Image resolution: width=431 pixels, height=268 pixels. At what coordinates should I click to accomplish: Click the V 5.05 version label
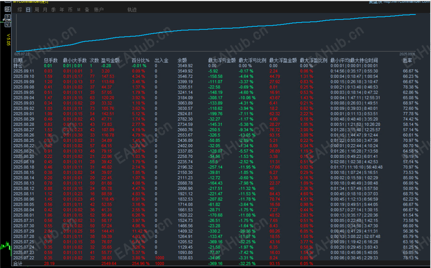8,40
